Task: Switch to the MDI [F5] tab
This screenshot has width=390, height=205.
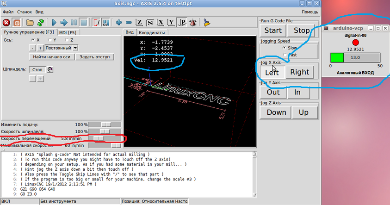Action: pos(68,32)
